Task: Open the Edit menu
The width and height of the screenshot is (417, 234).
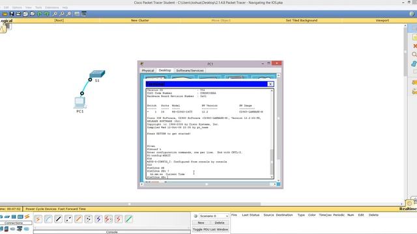Action: click(x=7, y=7)
